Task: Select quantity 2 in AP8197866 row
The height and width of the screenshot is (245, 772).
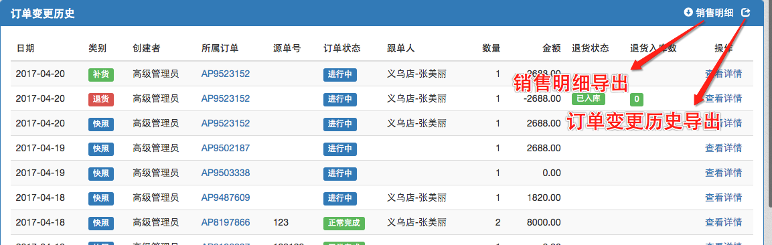Action: [497, 222]
